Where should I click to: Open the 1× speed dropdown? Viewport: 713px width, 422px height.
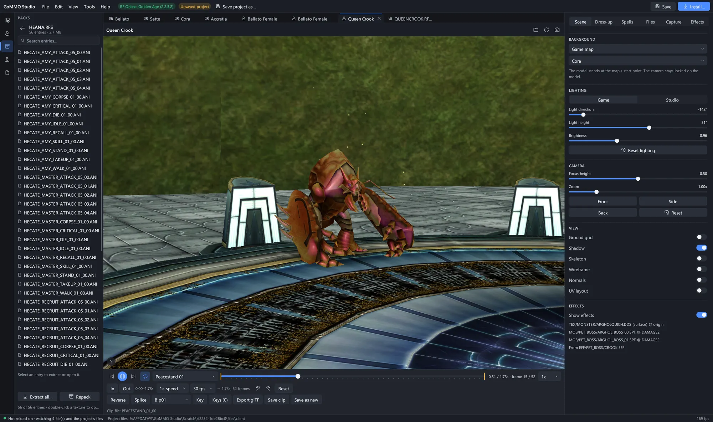tap(173, 388)
